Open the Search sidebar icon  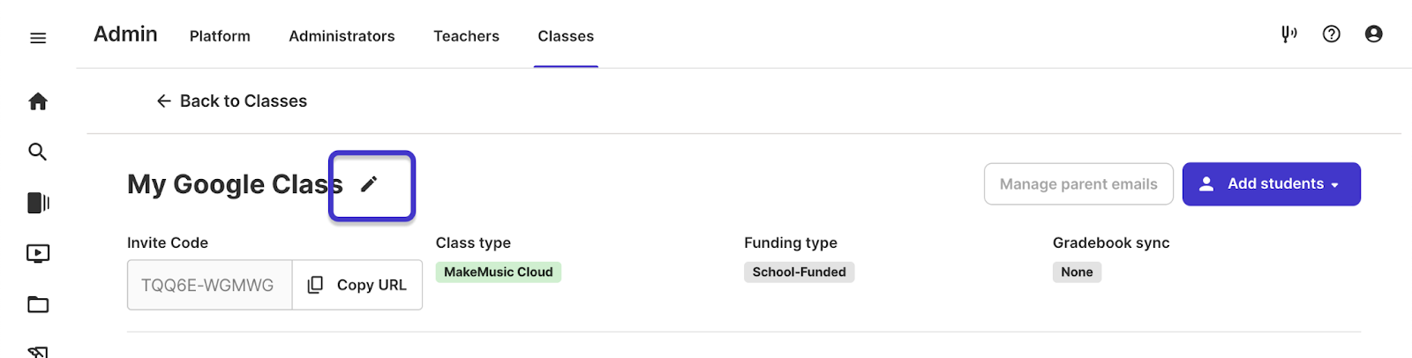(x=38, y=152)
